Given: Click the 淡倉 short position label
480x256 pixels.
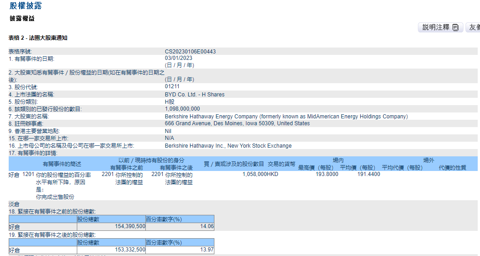Looking at the screenshot, I should pyautogui.click(x=14, y=204).
